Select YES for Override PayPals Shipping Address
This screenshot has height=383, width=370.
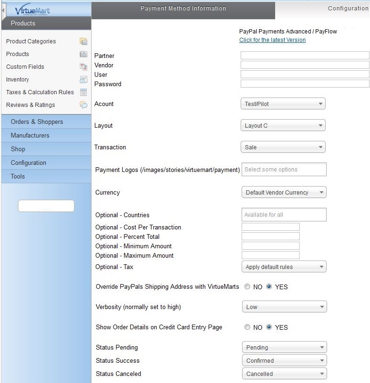[269, 286]
